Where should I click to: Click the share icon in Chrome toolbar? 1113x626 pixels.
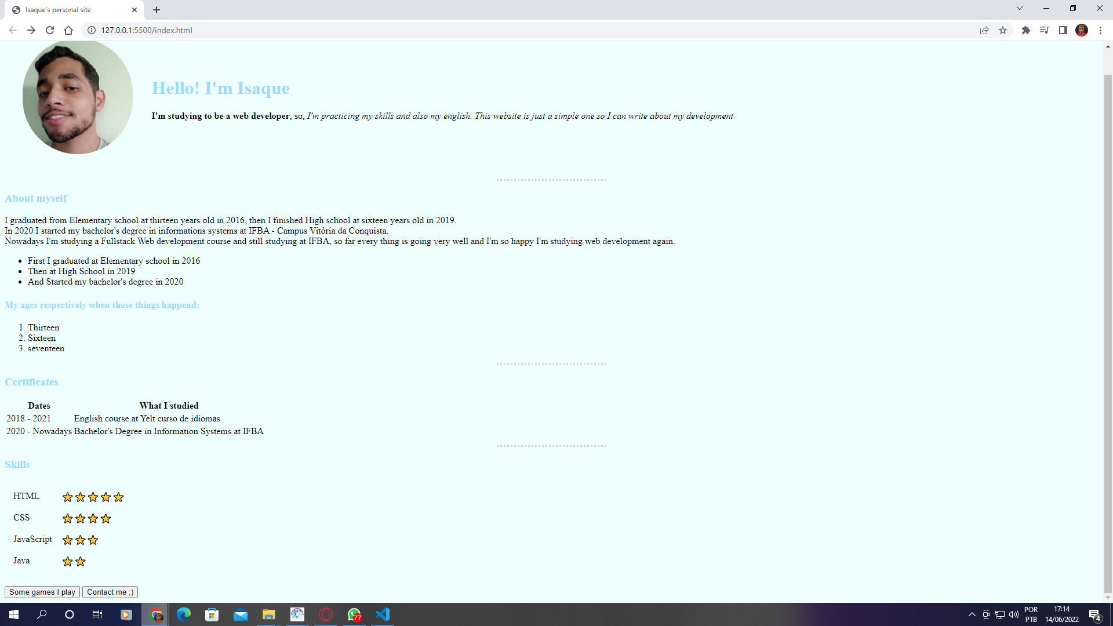(x=984, y=30)
